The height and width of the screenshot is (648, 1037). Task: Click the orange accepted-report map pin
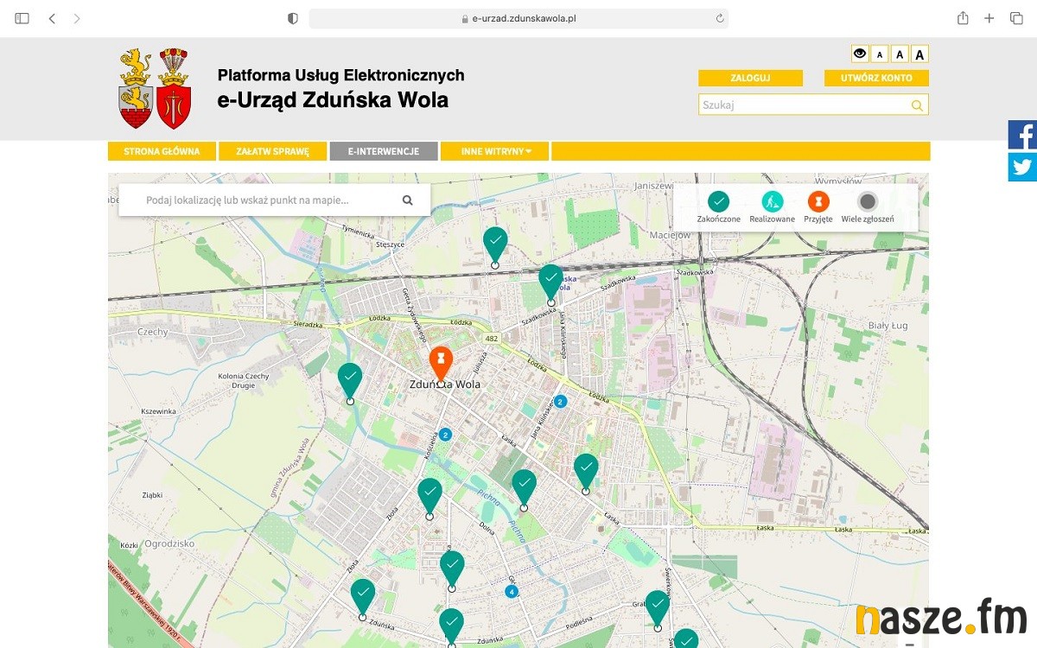(441, 361)
